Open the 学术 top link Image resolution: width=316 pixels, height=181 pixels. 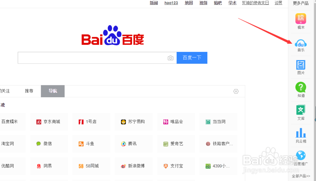pyautogui.click(x=232, y=3)
